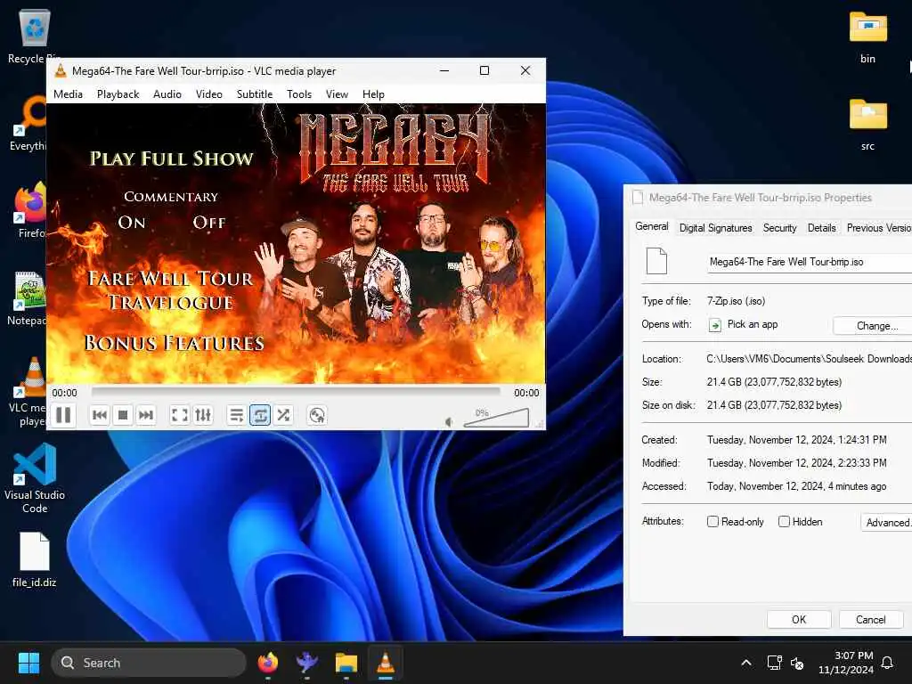This screenshot has width=912, height=684.
Task: Switch to General tab in Properties
Action: 651,226
